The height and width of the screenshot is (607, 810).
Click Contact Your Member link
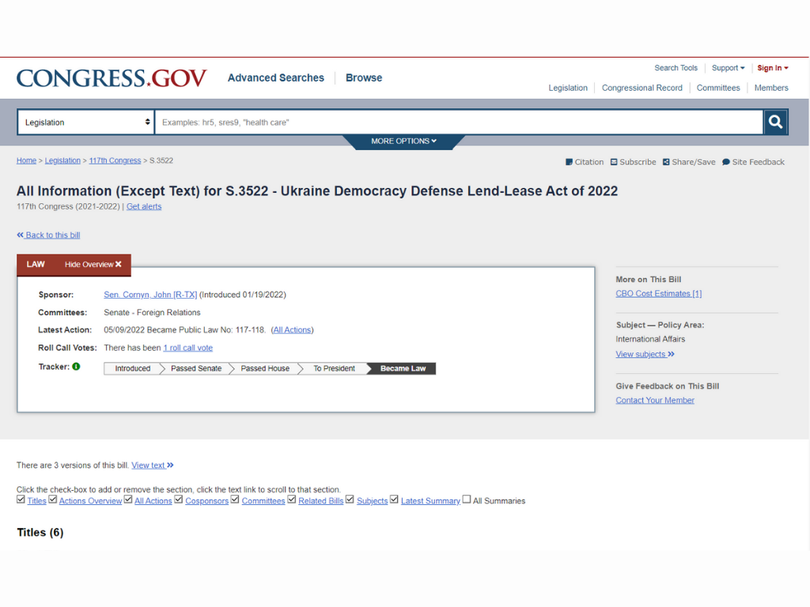coord(655,400)
